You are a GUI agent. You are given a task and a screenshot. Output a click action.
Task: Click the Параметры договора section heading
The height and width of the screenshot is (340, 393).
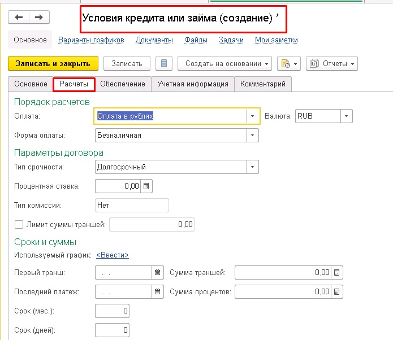coord(59,152)
